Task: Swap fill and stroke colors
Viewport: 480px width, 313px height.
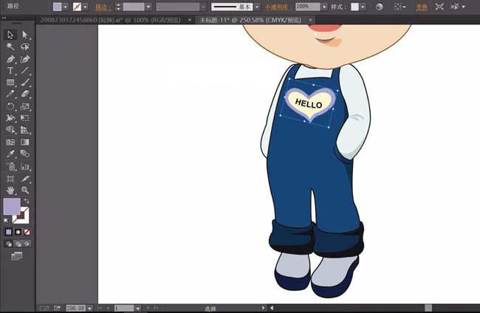Action: click(x=27, y=202)
